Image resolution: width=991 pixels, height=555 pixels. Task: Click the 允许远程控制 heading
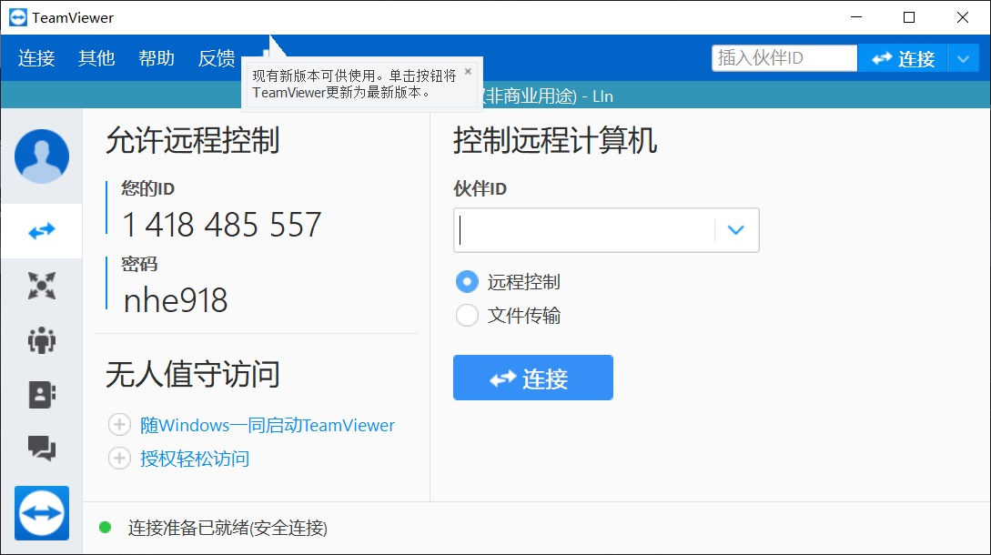[x=192, y=140]
